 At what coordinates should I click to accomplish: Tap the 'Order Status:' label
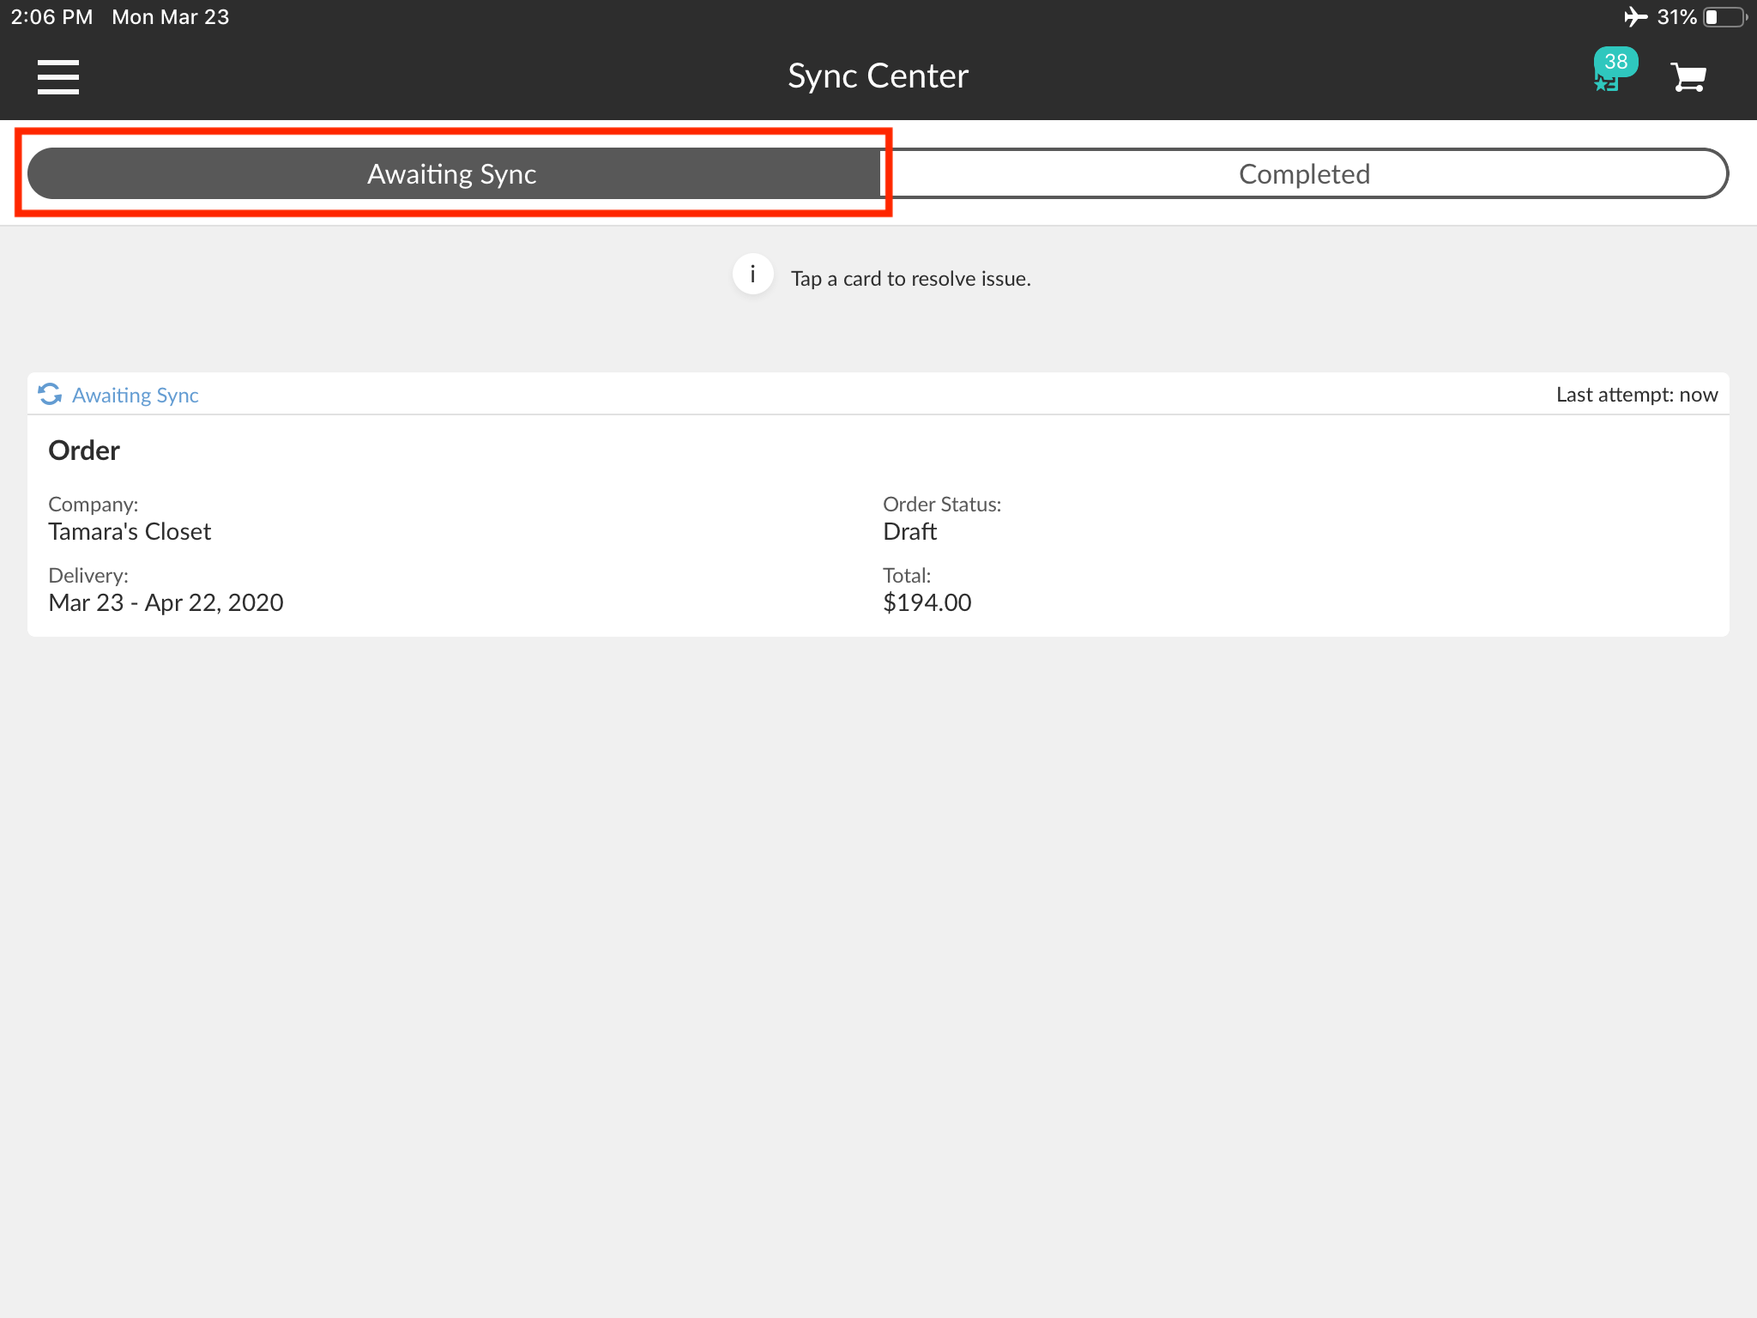point(942,505)
